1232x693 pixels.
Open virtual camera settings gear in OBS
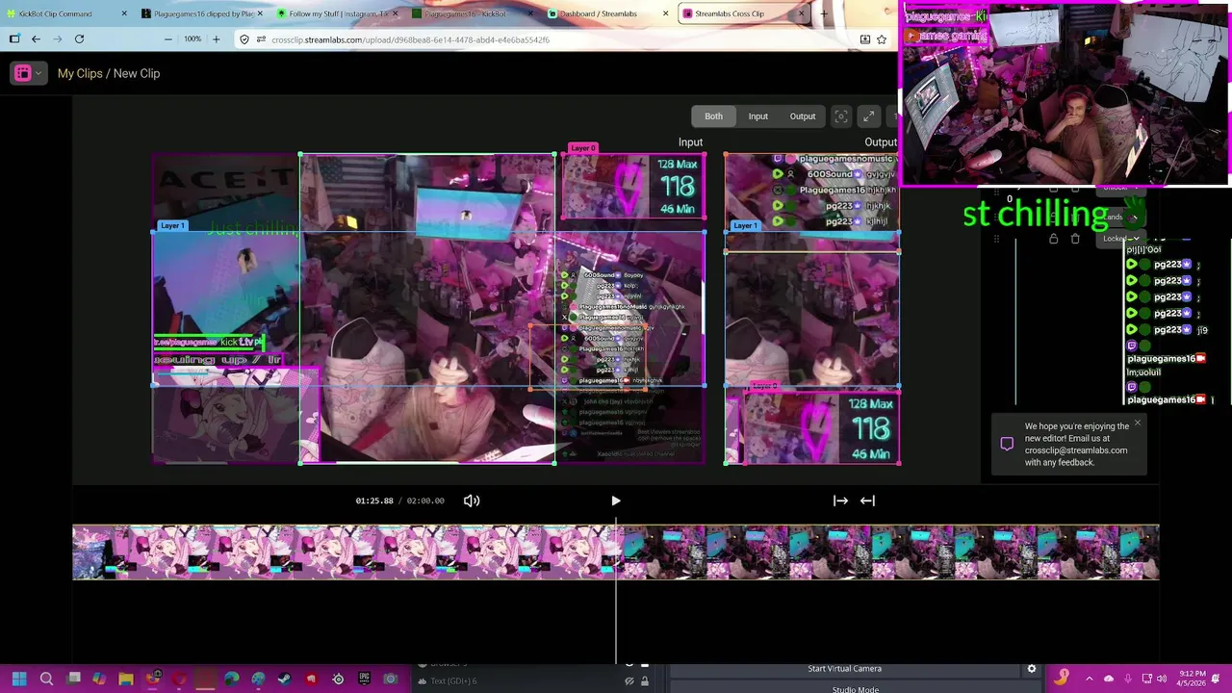point(1032,669)
